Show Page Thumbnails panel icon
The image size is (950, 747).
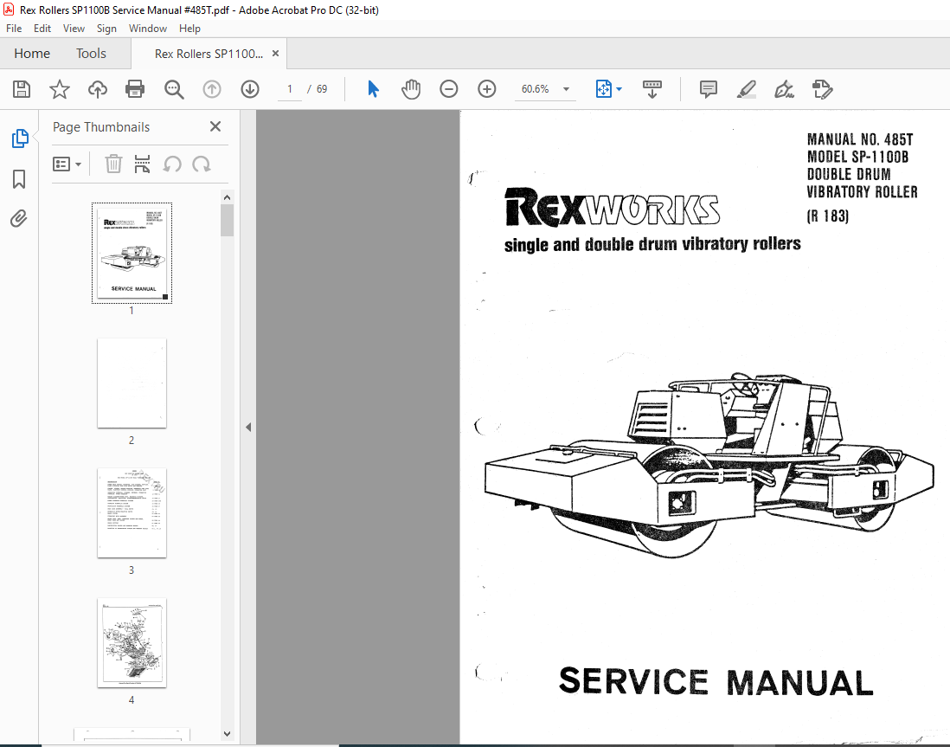pyautogui.click(x=19, y=138)
